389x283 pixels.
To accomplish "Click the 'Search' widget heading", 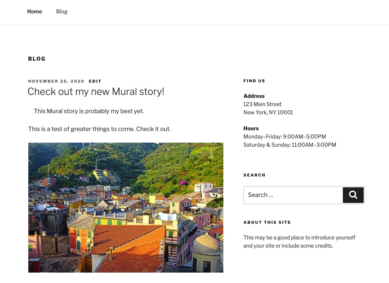I will coord(254,175).
